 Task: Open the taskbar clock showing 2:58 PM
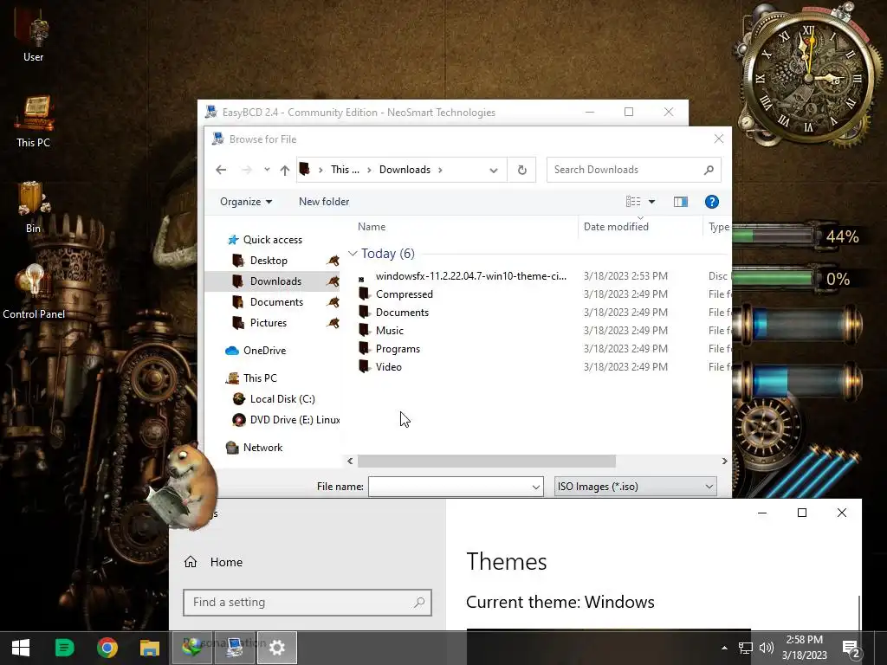tap(804, 648)
